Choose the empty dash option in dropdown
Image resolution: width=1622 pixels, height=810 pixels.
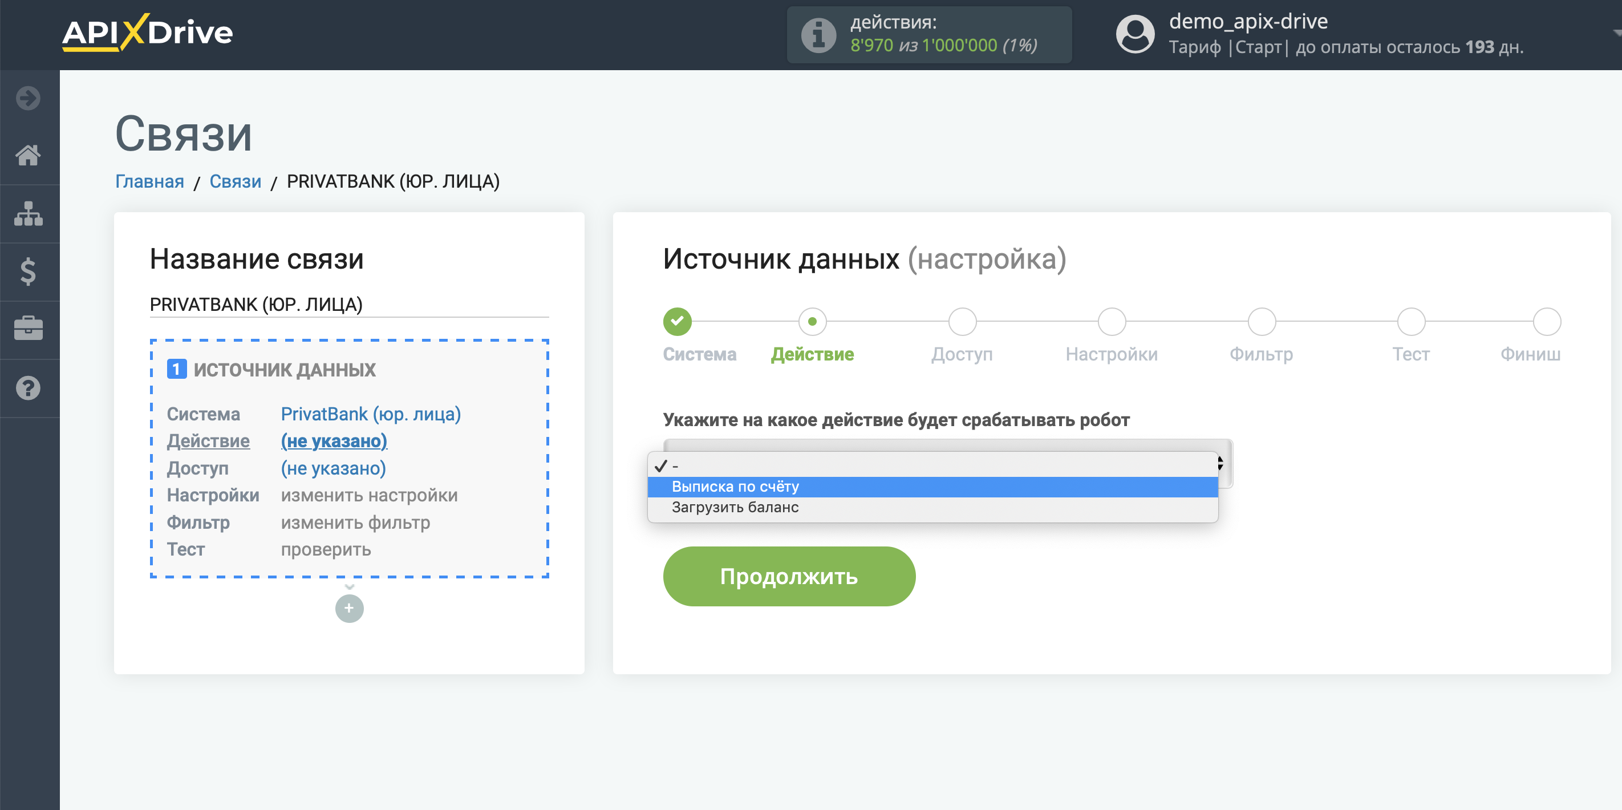(932, 466)
